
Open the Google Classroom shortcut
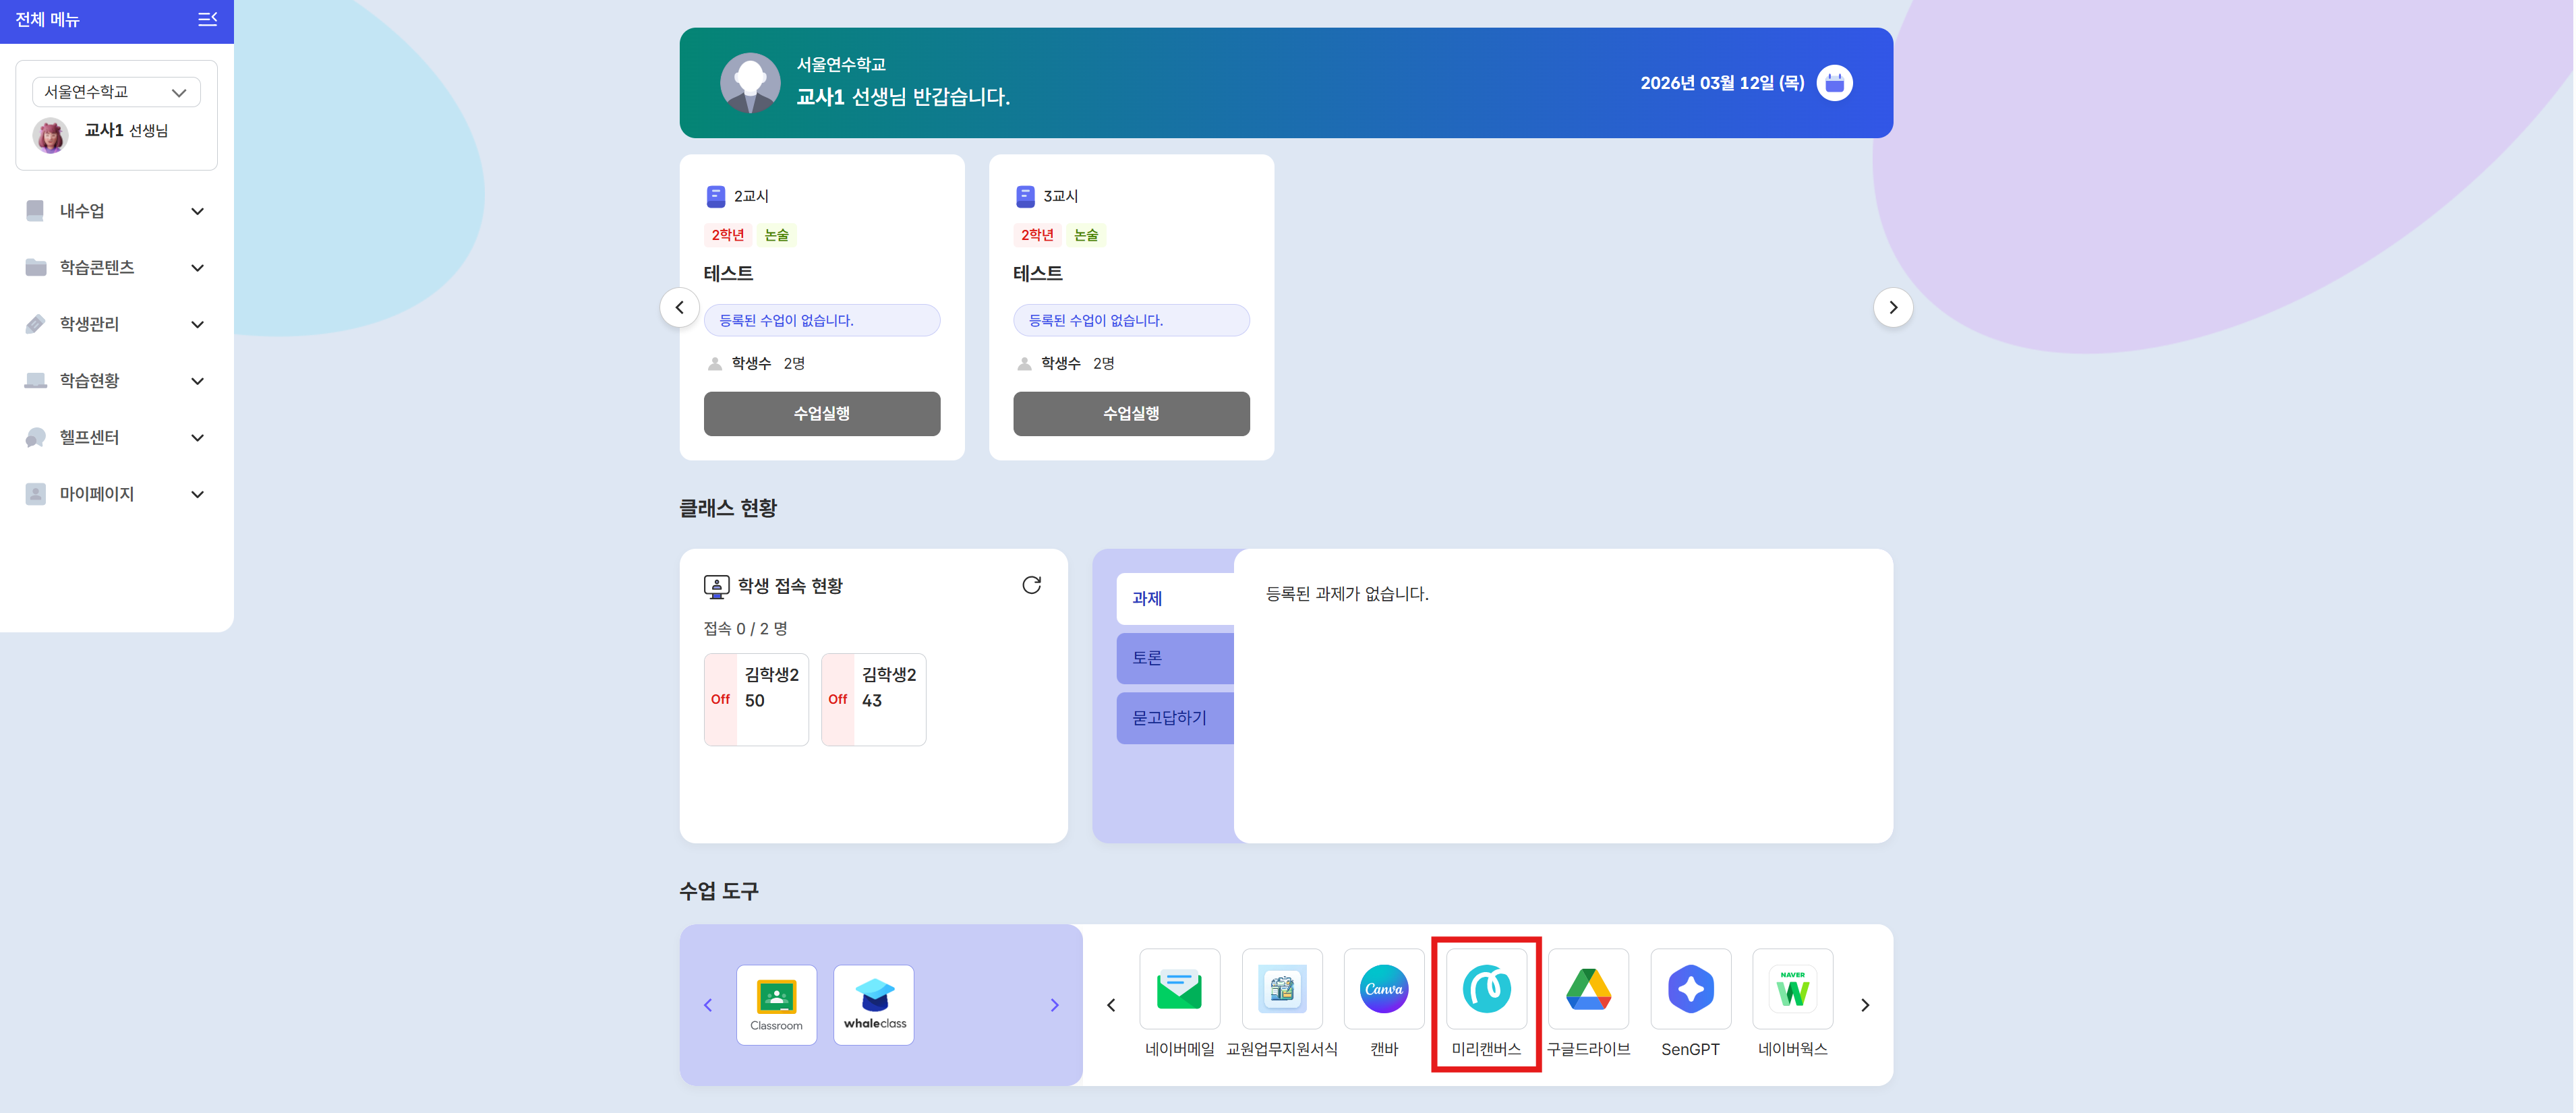pyautogui.click(x=776, y=1004)
